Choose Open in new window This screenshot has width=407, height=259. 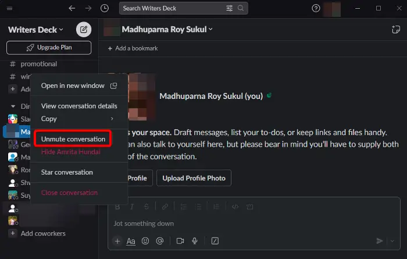79,86
